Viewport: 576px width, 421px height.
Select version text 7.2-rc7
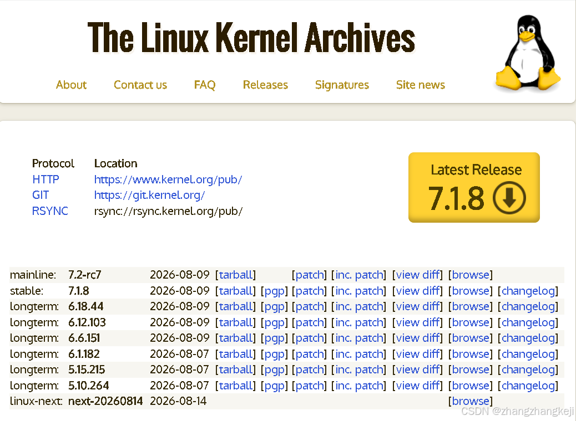[84, 275]
